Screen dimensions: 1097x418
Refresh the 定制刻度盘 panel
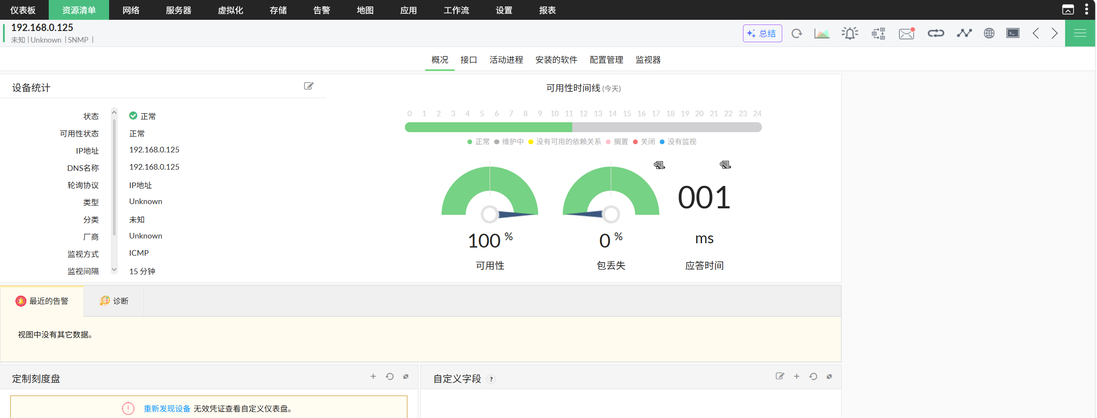coord(389,376)
